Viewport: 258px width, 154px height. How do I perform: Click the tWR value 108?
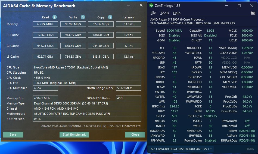[x=175, y=101]
